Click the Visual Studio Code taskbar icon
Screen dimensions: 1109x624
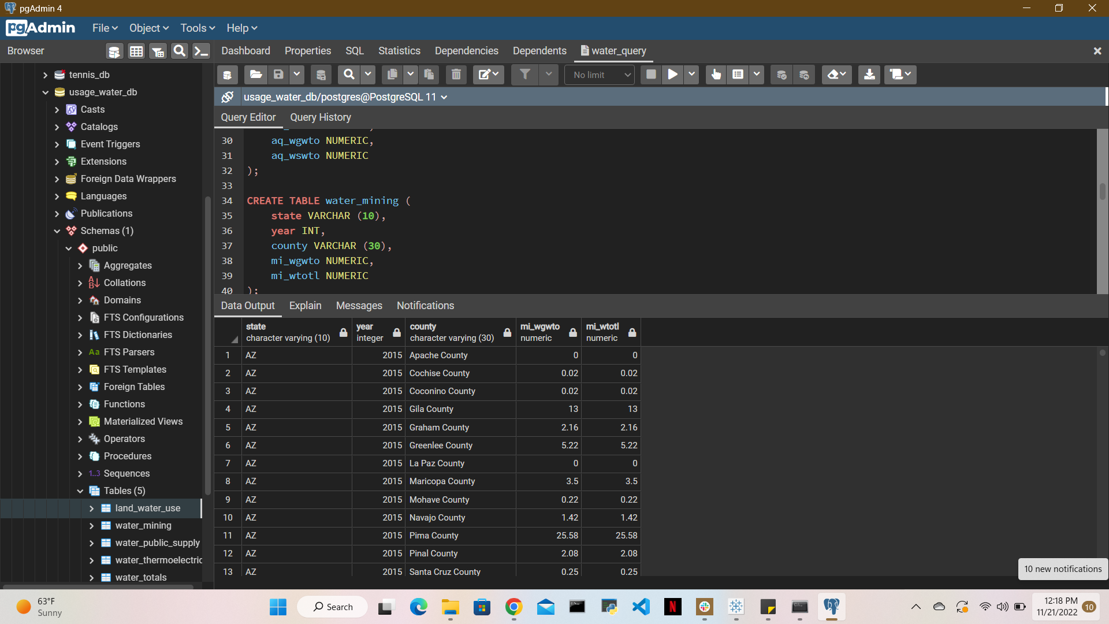tap(641, 607)
